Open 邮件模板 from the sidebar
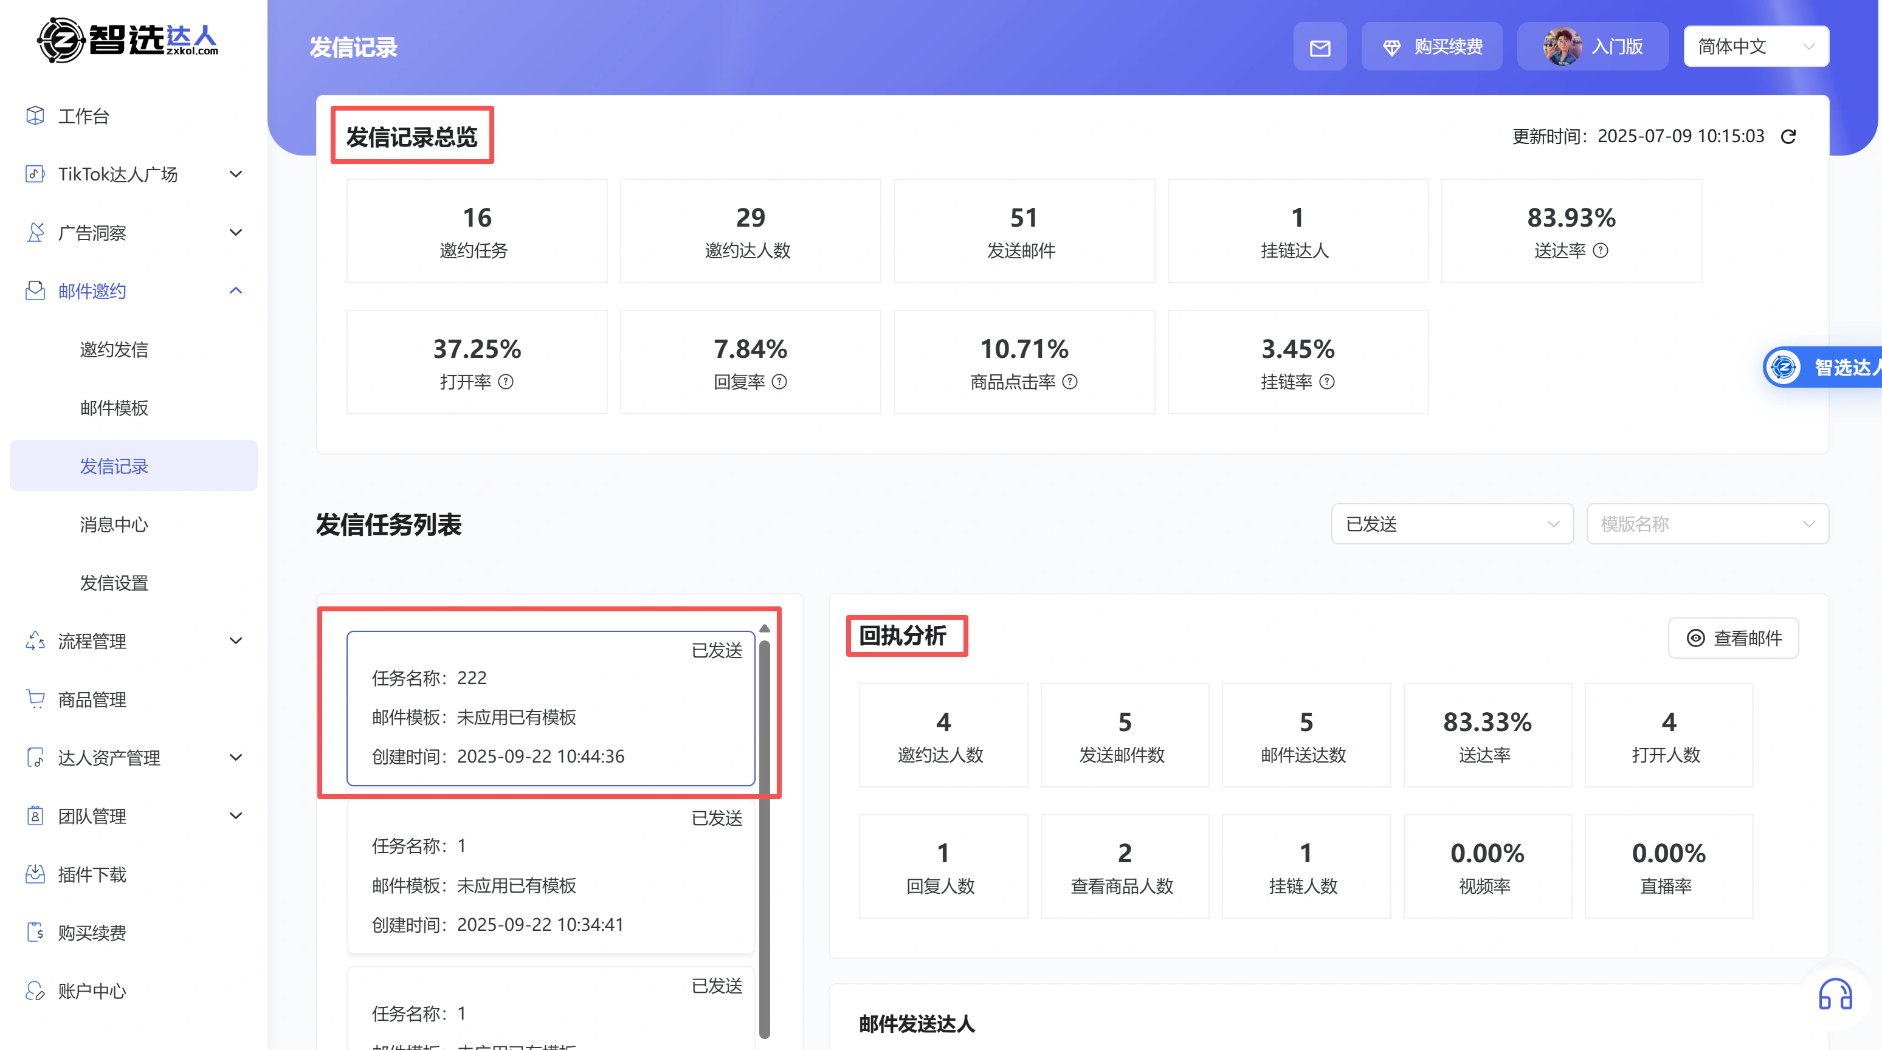 pyautogui.click(x=114, y=408)
